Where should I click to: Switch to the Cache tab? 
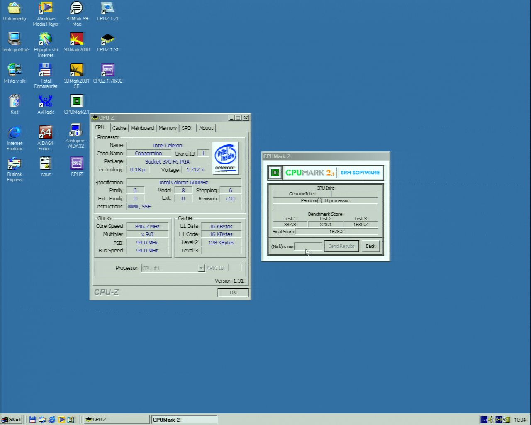coord(119,128)
